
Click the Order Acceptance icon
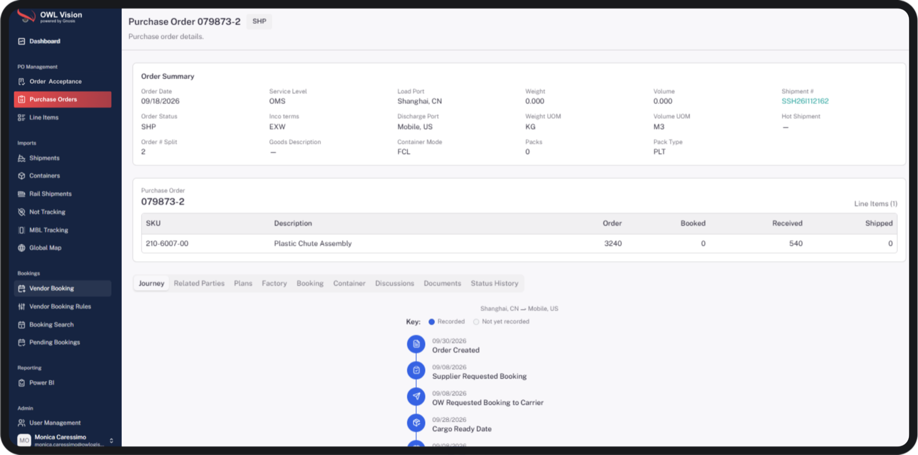pyautogui.click(x=22, y=81)
